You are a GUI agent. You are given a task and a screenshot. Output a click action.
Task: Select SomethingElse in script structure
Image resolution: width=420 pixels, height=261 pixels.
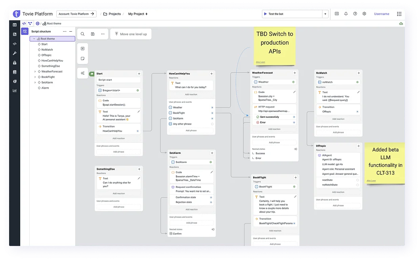(50, 66)
